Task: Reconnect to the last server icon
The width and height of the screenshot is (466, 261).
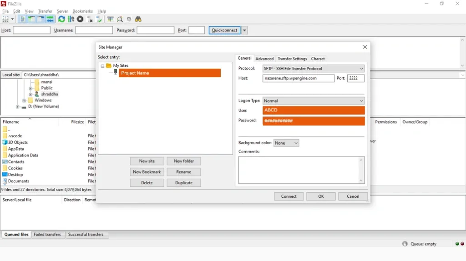Action: [x=99, y=19]
